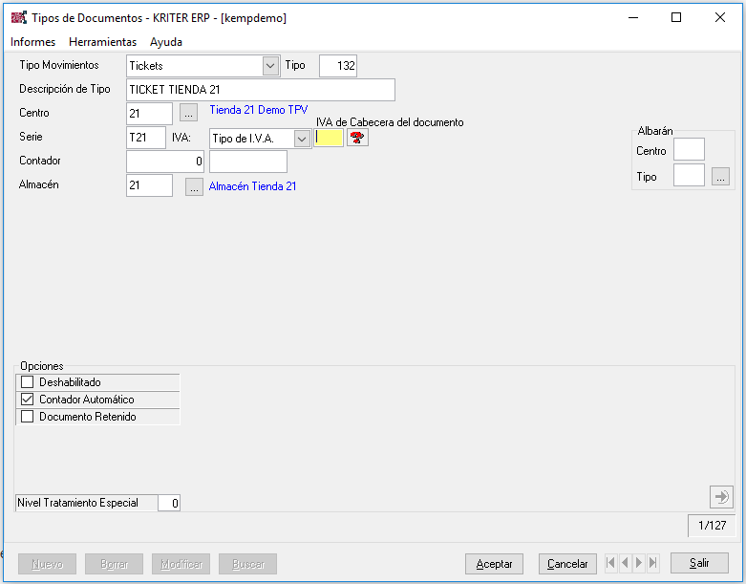Screen dimensions: 746x584
Task: Jump to the last record
Action: [653, 564]
